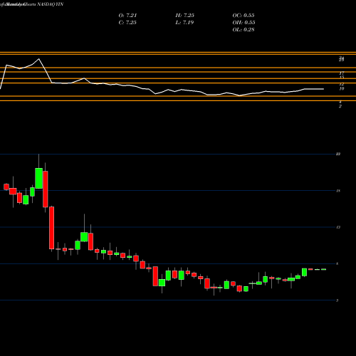Click the NASDAQ YIN chart title

pos(51,4)
